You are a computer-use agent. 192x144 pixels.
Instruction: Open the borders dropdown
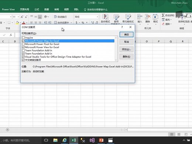point(12,23)
